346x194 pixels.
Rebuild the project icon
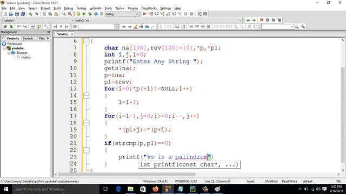pos(96,14)
